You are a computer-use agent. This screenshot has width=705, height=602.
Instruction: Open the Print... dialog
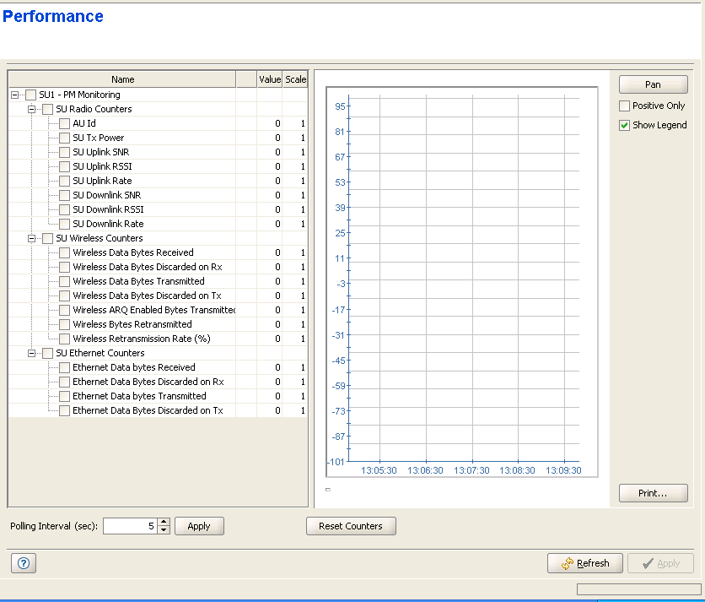pos(653,493)
